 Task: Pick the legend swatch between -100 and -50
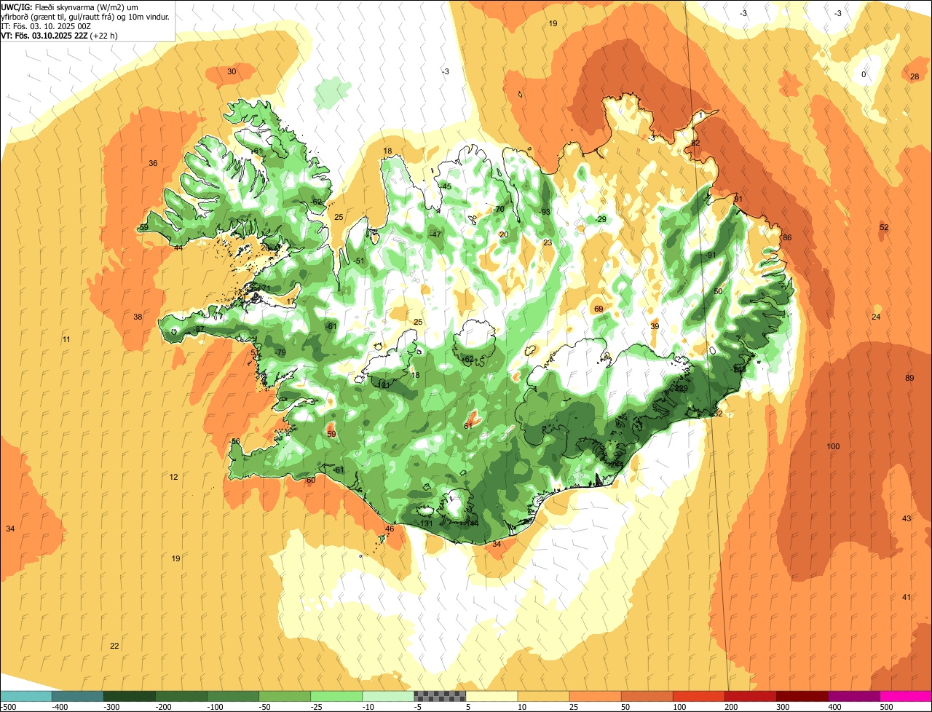pyautogui.click(x=233, y=696)
